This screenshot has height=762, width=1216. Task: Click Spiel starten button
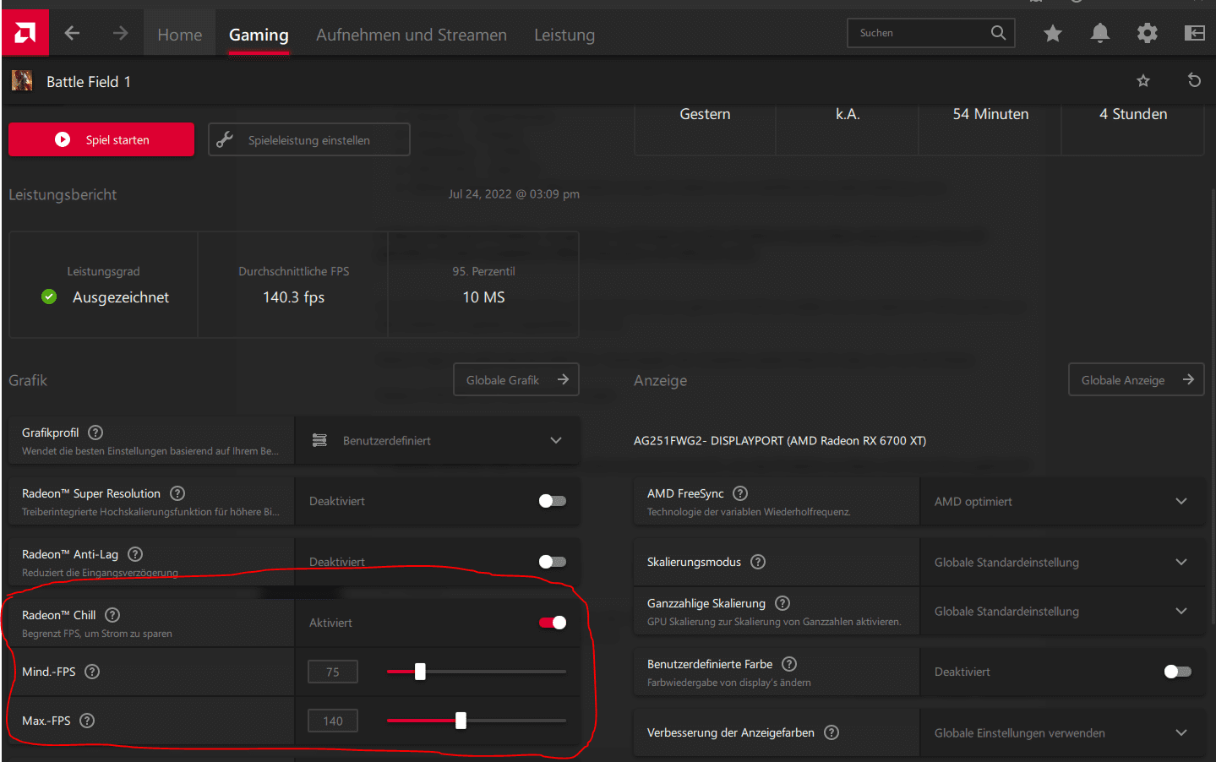point(101,139)
